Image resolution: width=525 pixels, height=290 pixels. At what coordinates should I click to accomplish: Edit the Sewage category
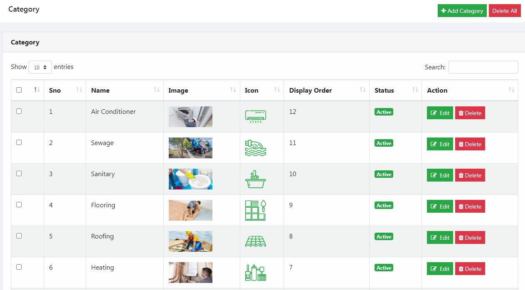[x=440, y=144]
